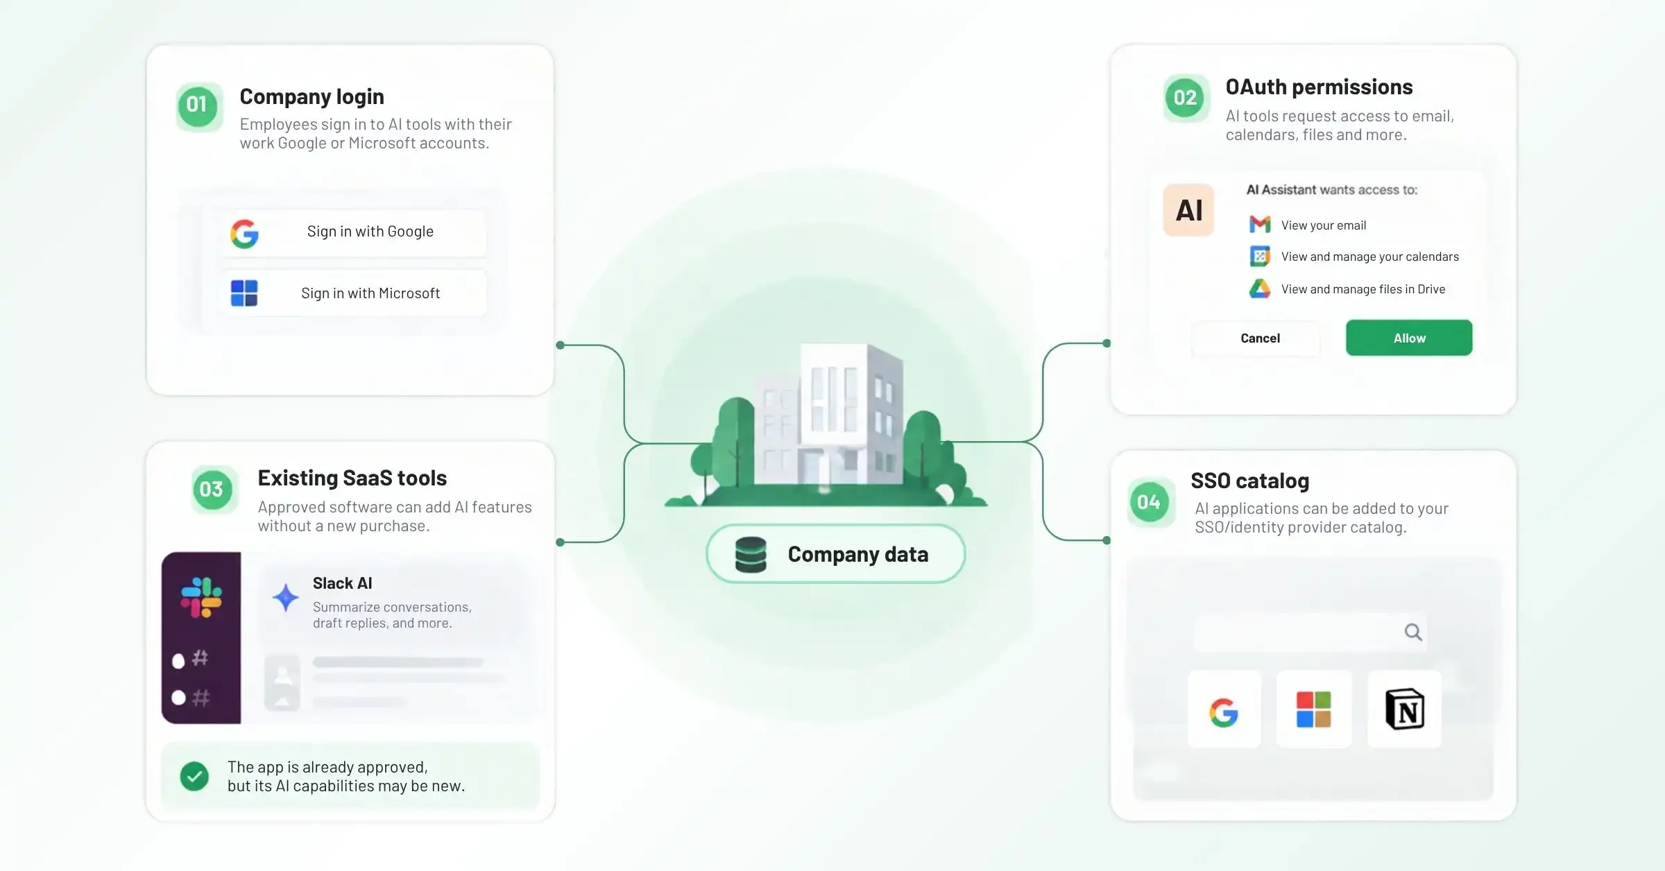Image resolution: width=1665 pixels, height=871 pixels.
Task: Click the Microsoft logo in sign-in button
Action: point(244,293)
